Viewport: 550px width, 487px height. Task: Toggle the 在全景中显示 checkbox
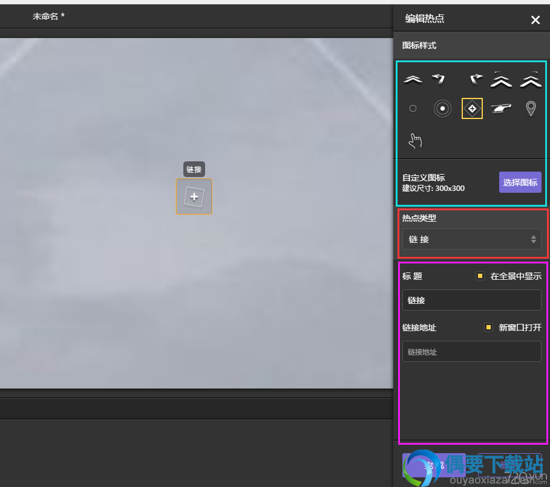pos(480,276)
